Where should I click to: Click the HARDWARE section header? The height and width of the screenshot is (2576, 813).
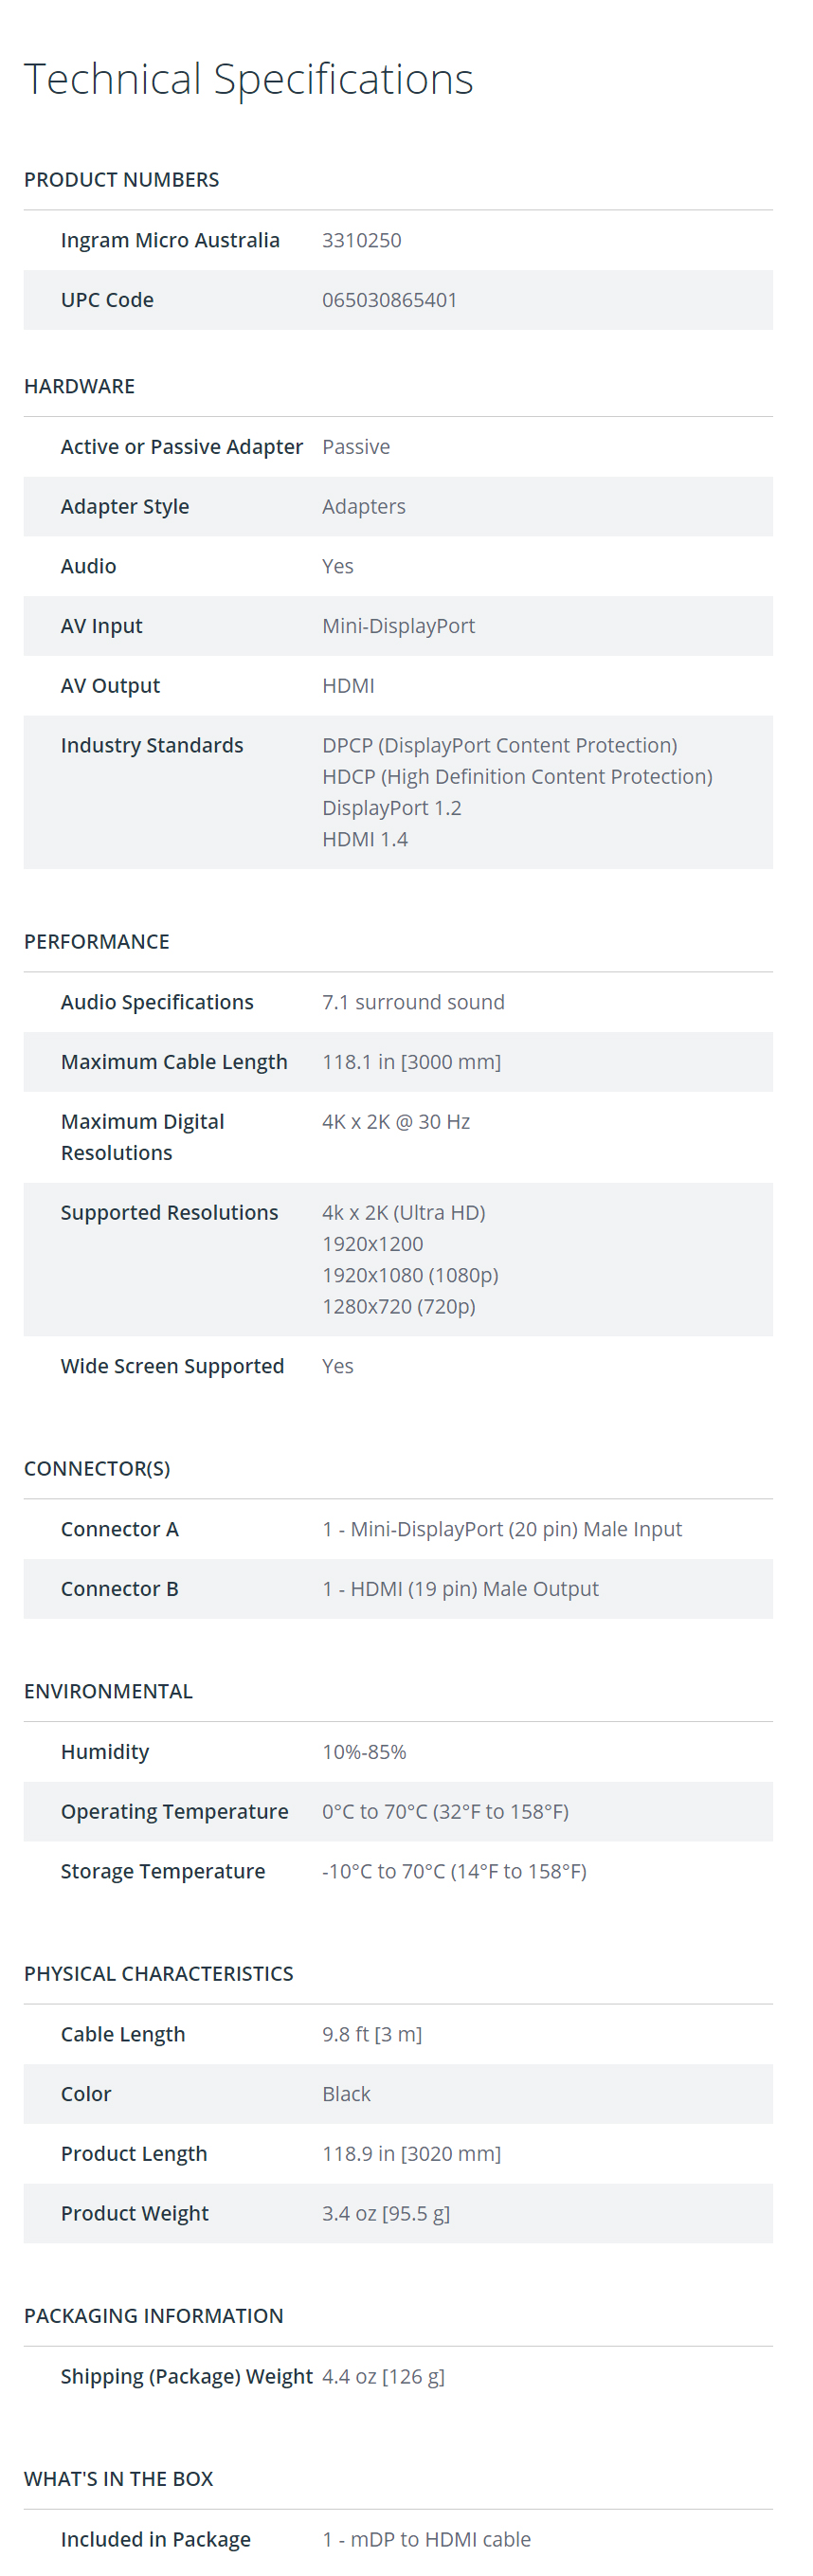pyautogui.click(x=79, y=386)
